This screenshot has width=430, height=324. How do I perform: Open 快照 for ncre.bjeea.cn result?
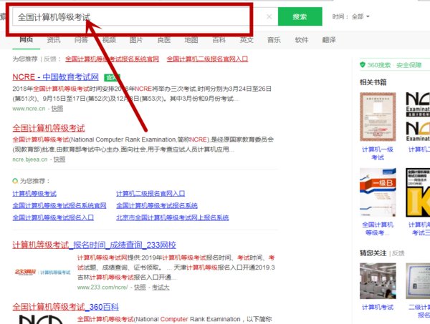(59, 159)
